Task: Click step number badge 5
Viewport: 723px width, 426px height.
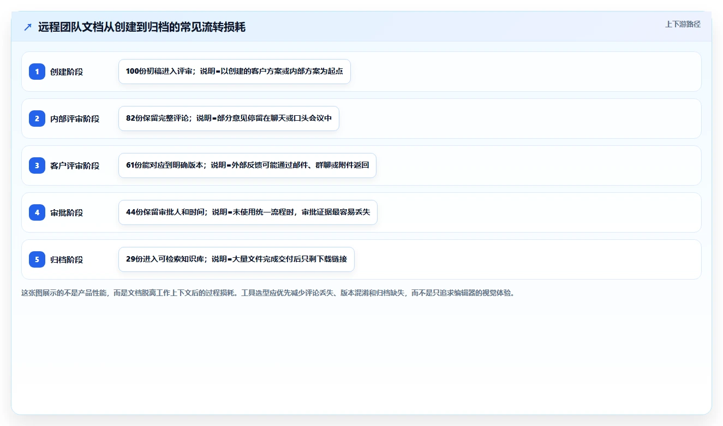Action: (x=37, y=259)
